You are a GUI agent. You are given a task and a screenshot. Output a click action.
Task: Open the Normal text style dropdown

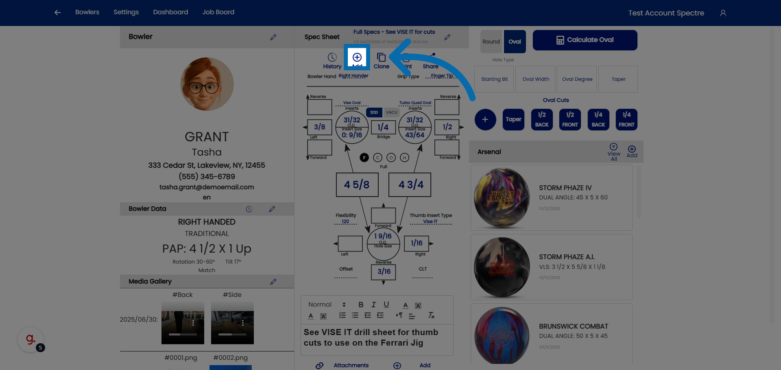pos(327,305)
